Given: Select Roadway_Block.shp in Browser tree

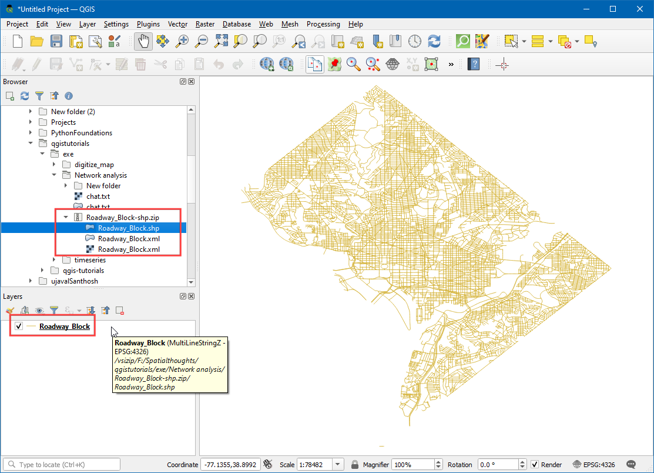Looking at the screenshot, I should [128, 228].
